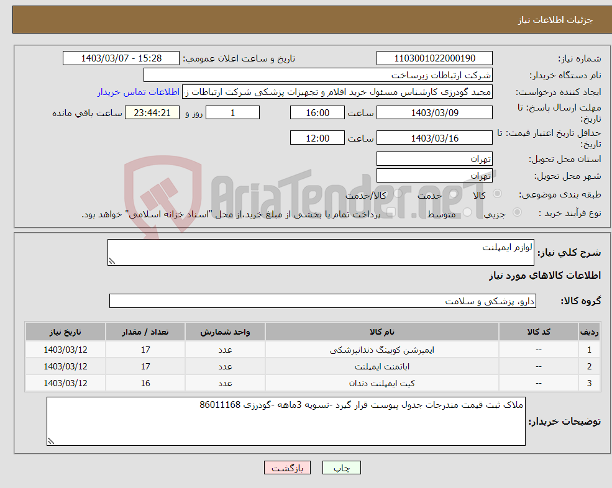The width and height of the screenshot is (612, 488).
Task: Click row number 2 cell
Action: tap(590, 367)
